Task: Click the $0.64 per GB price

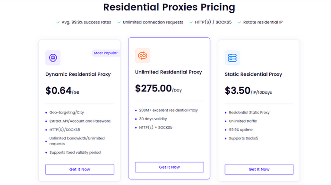Action: point(62,91)
